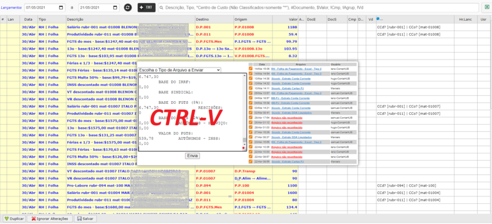Screen dimensions: 492x224
Task: Click the Hr.Lanc column header
Action: click(466, 20)
